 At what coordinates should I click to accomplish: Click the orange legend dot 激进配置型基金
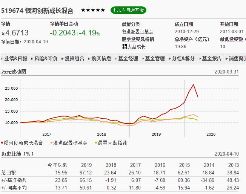51,143
